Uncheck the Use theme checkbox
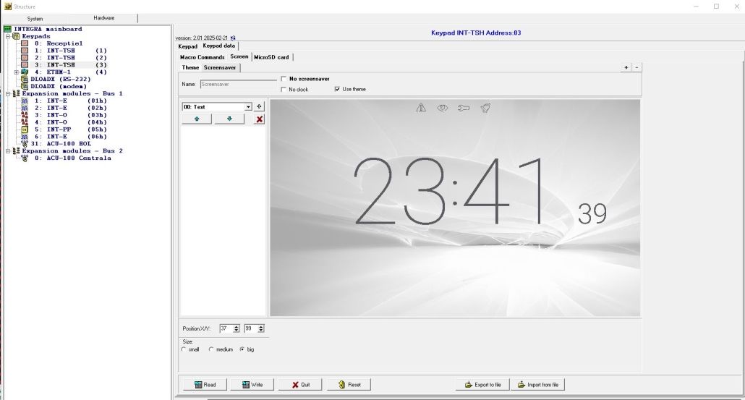 [337, 90]
